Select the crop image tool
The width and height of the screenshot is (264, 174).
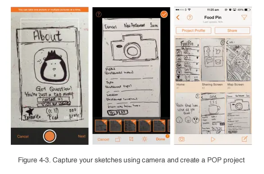point(131,139)
